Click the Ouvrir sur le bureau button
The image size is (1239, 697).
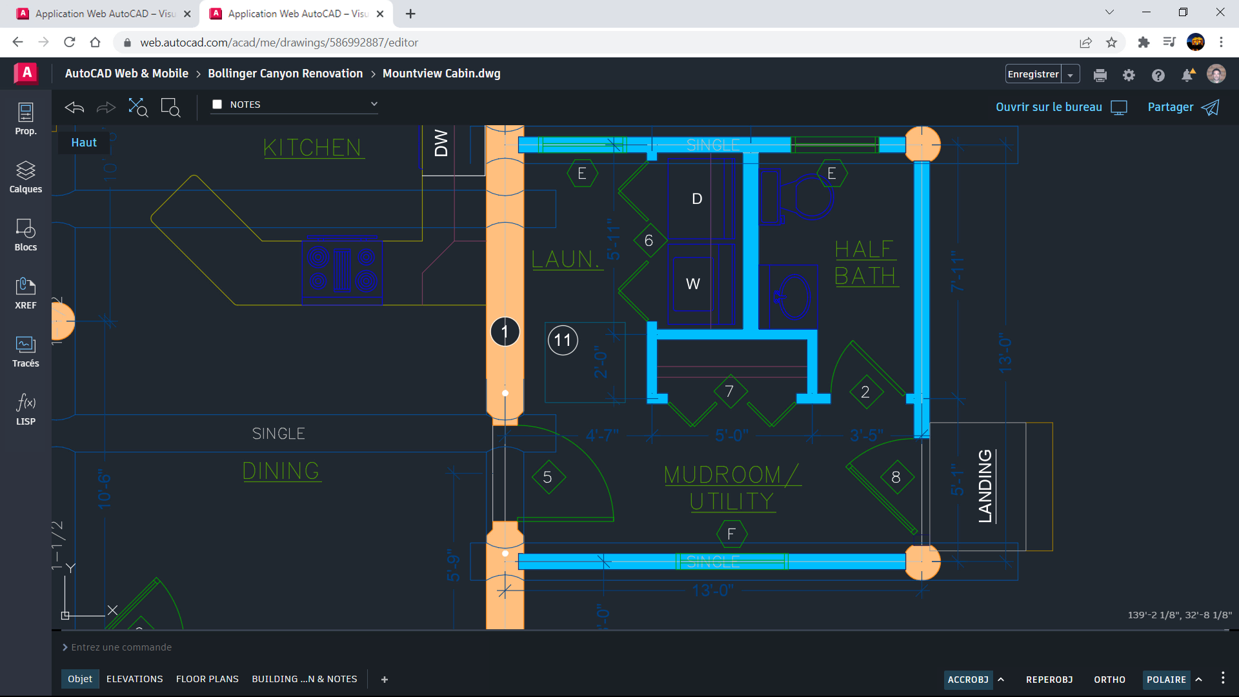[1060, 106]
